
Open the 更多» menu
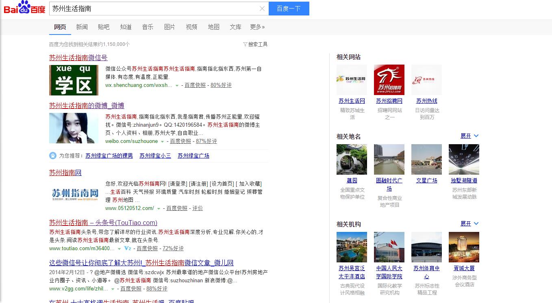(x=257, y=27)
